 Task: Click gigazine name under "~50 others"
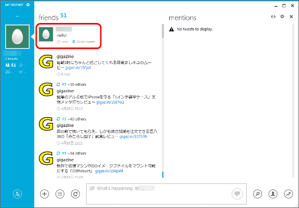(65, 91)
